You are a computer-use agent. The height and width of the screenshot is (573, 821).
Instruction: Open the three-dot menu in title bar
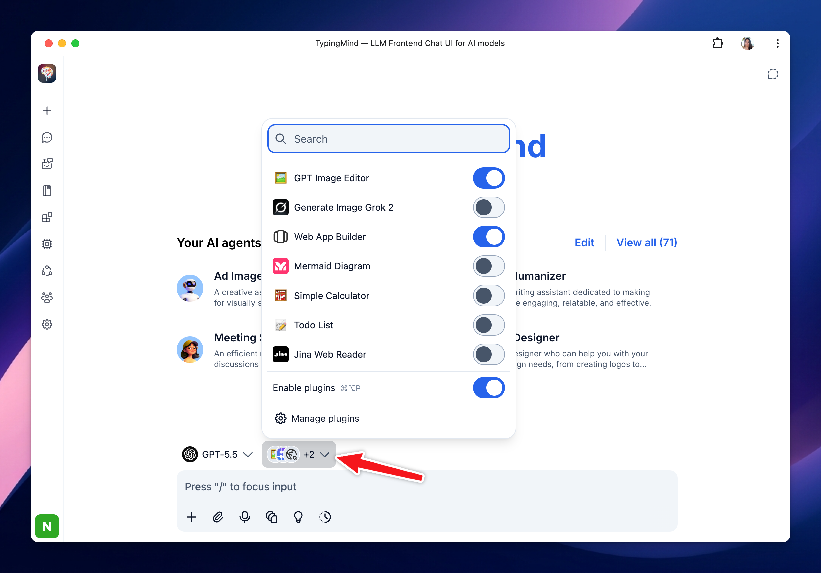[x=777, y=43]
